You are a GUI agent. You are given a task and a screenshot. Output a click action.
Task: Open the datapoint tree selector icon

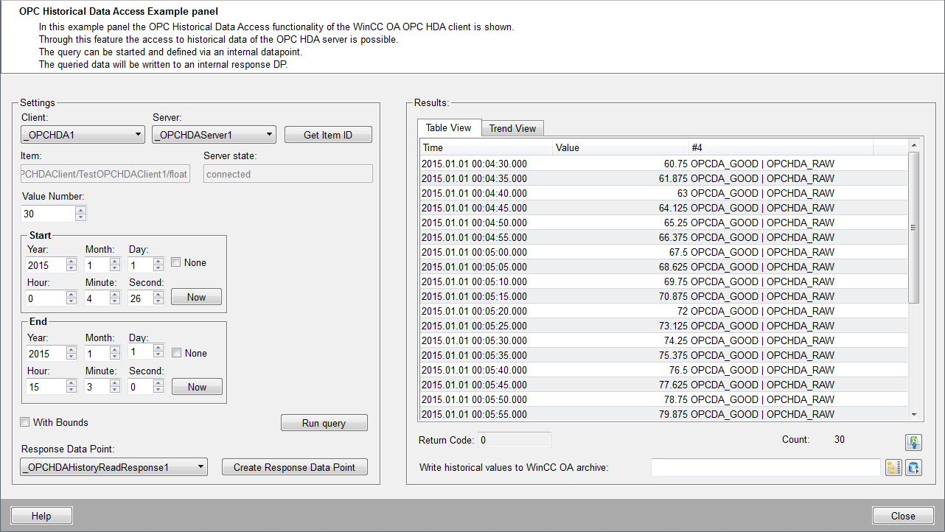tap(893, 467)
